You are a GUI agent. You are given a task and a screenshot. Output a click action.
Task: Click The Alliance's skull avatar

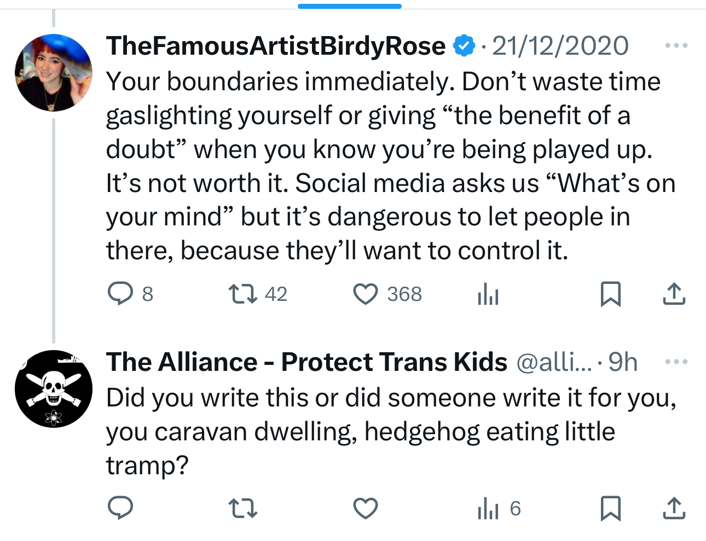pos(54,389)
